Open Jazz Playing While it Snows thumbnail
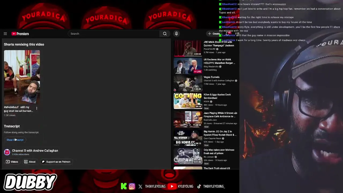The height and width of the screenshot is (193, 343). click(x=188, y=120)
